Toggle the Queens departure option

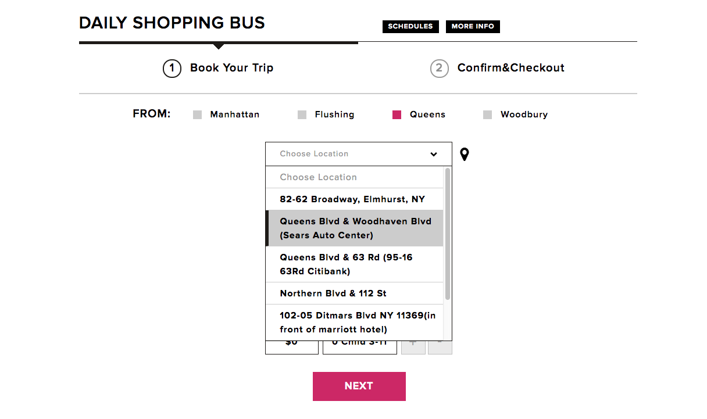[x=397, y=115]
